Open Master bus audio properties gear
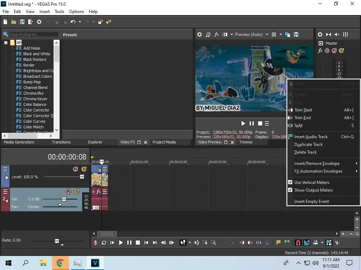The height and width of the screenshot is (270, 361). [x=320, y=34]
